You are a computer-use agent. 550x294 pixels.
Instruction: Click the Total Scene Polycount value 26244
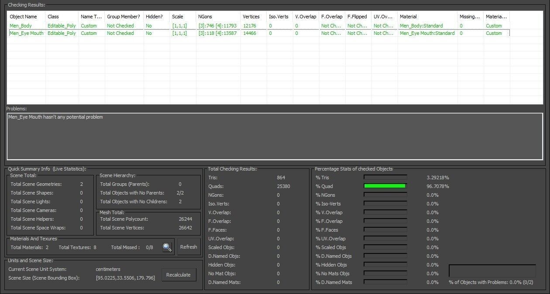(x=186, y=219)
